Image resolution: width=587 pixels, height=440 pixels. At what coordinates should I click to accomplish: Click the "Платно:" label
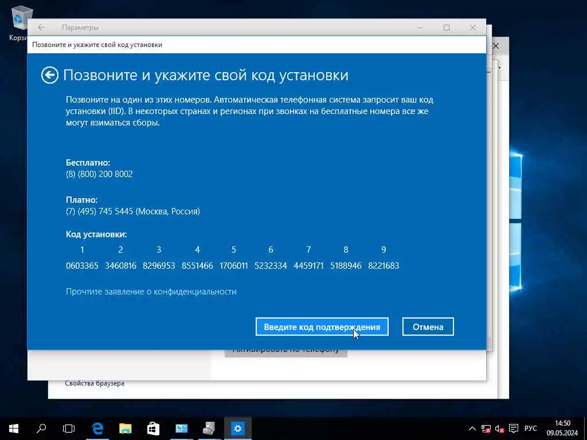81,200
